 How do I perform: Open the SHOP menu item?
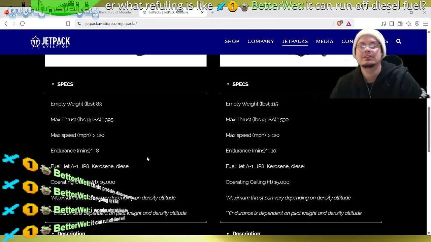click(x=232, y=41)
